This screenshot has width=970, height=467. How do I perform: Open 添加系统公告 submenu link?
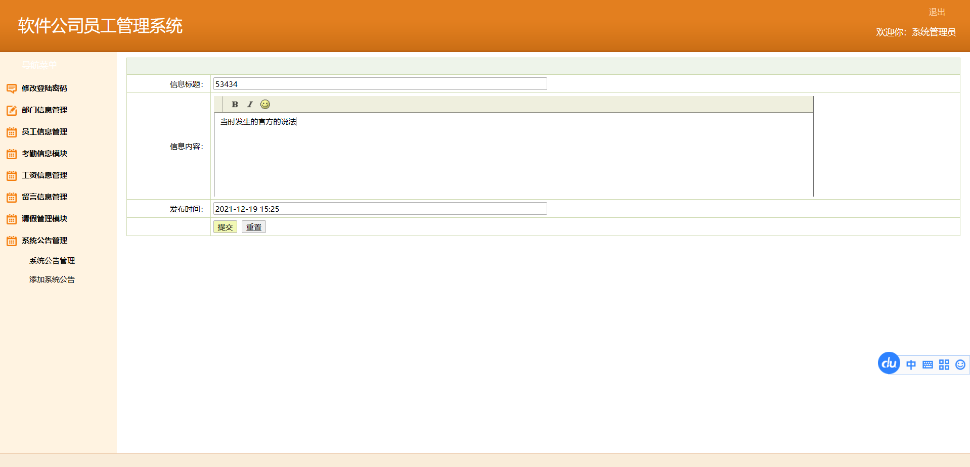tap(52, 279)
